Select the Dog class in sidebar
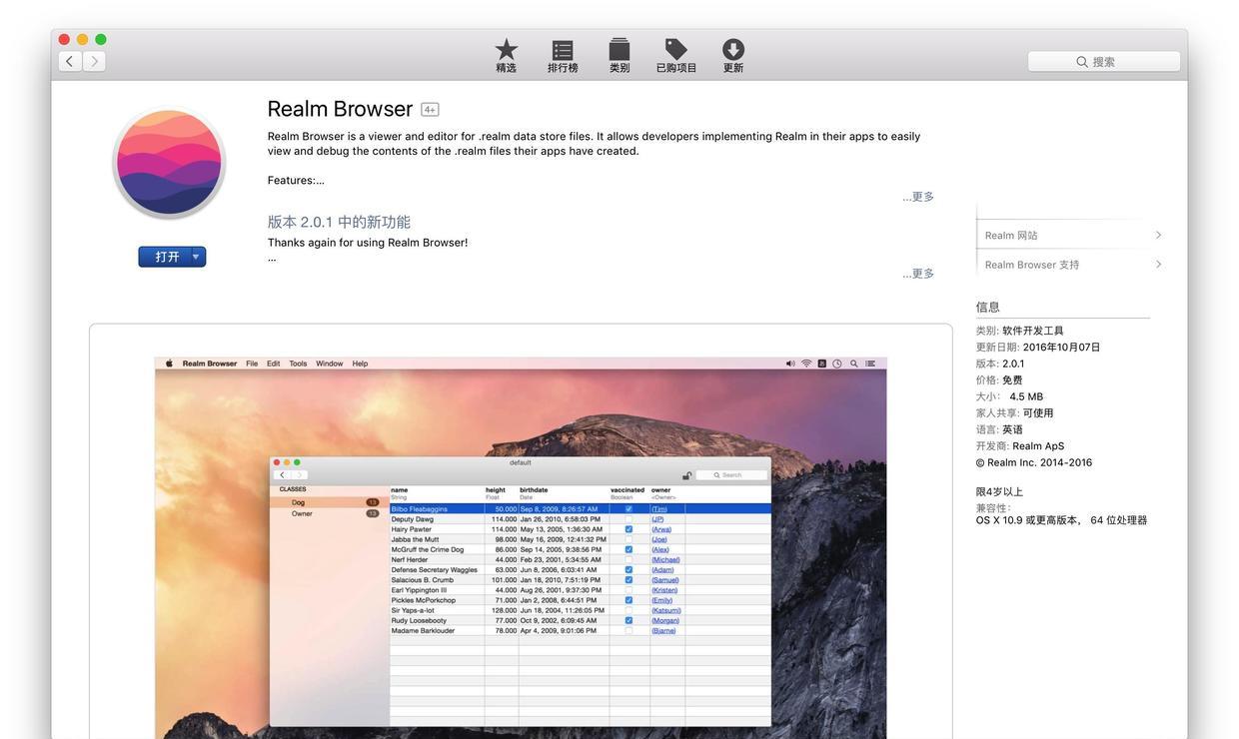The width and height of the screenshot is (1239, 739). [330, 502]
